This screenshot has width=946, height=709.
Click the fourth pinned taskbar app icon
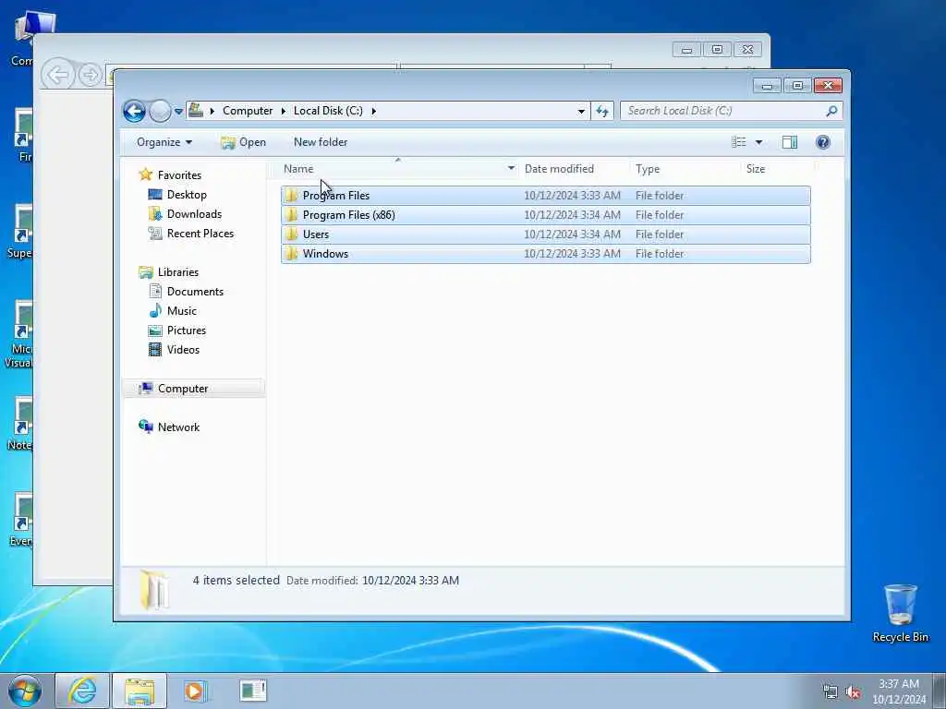(x=253, y=691)
